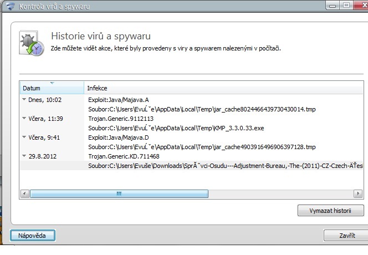Viewport: 368px width, 255px height.
Task: Sort the list by Infekce column header
Action: 222,88
